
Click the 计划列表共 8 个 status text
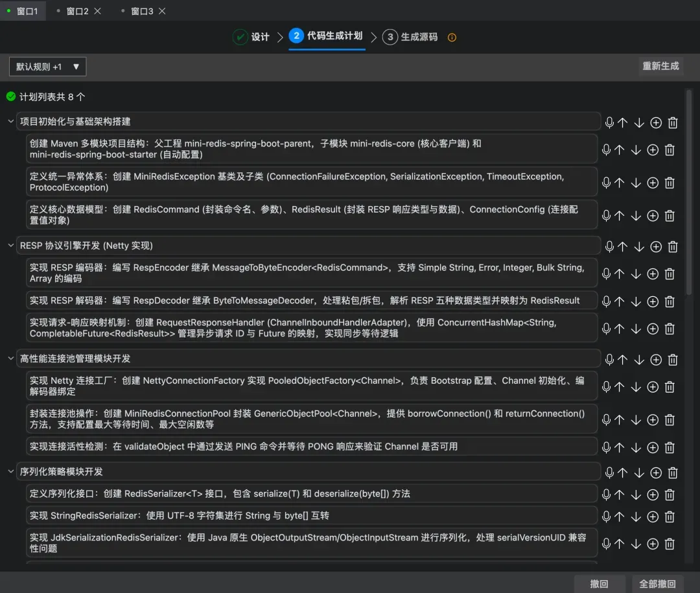[x=52, y=97]
